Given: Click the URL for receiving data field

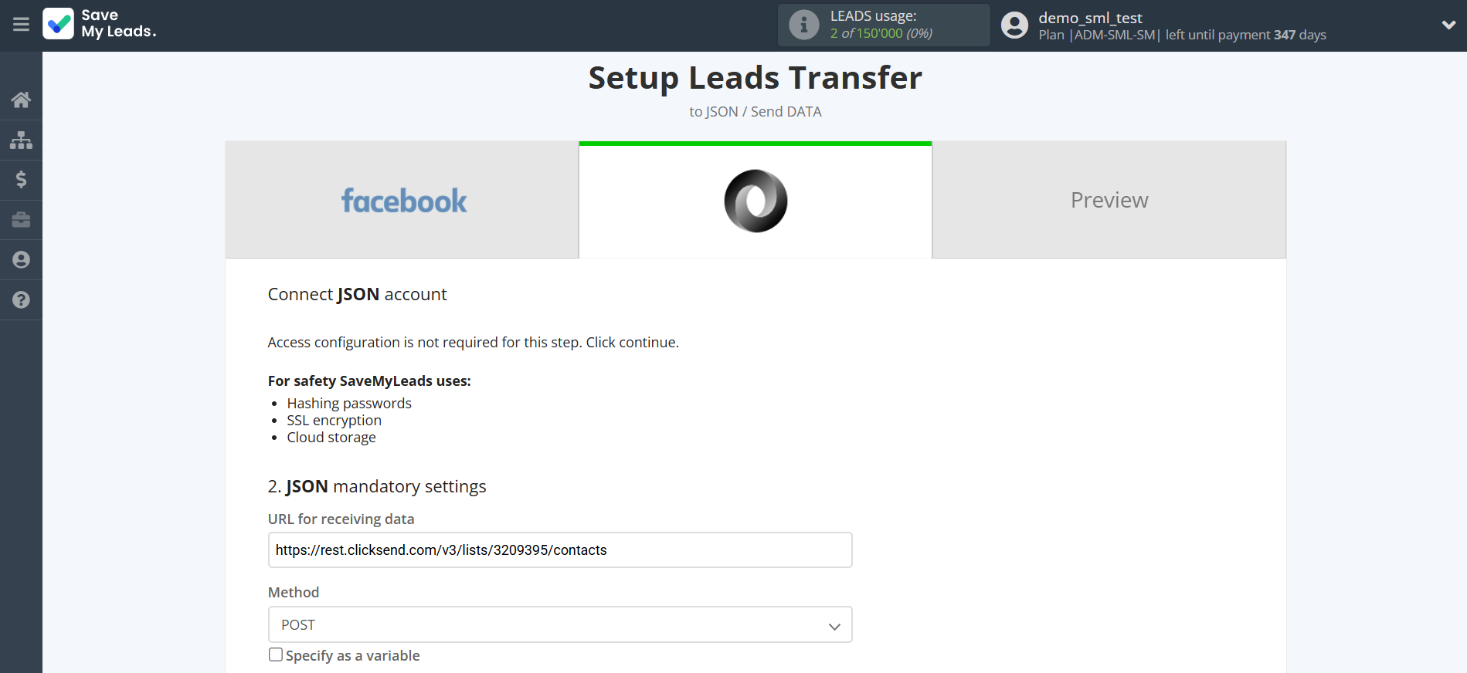Looking at the screenshot, I should [x=560, y=550].
